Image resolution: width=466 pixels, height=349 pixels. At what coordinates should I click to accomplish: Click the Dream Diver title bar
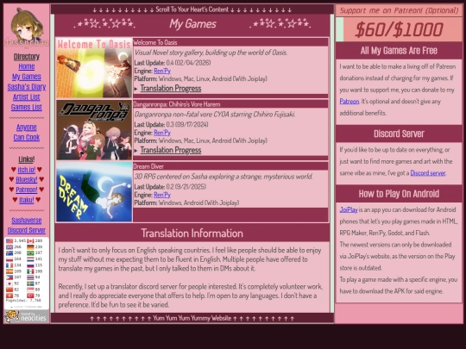(230, 166)
